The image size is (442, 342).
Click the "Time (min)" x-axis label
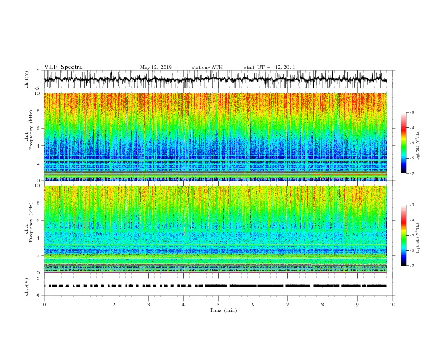point(223,310)
